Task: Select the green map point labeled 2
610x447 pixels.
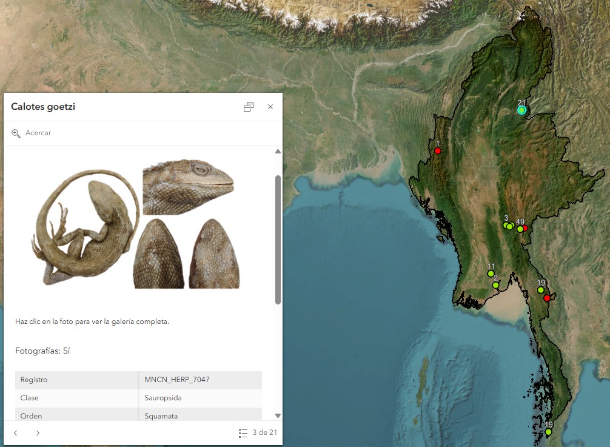Action: click(x=495, y=285)
